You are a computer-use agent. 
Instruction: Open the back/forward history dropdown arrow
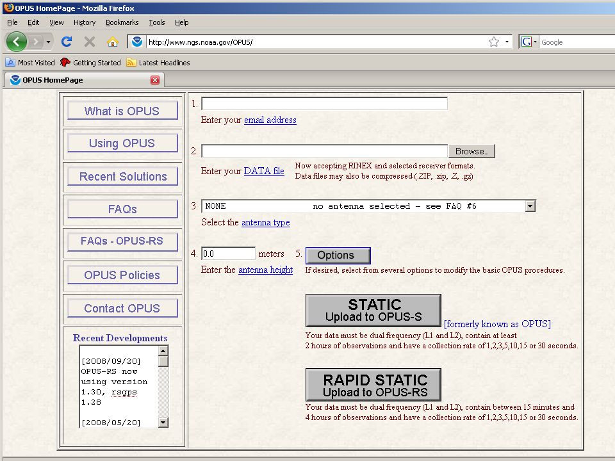click(x=48, y=42)
